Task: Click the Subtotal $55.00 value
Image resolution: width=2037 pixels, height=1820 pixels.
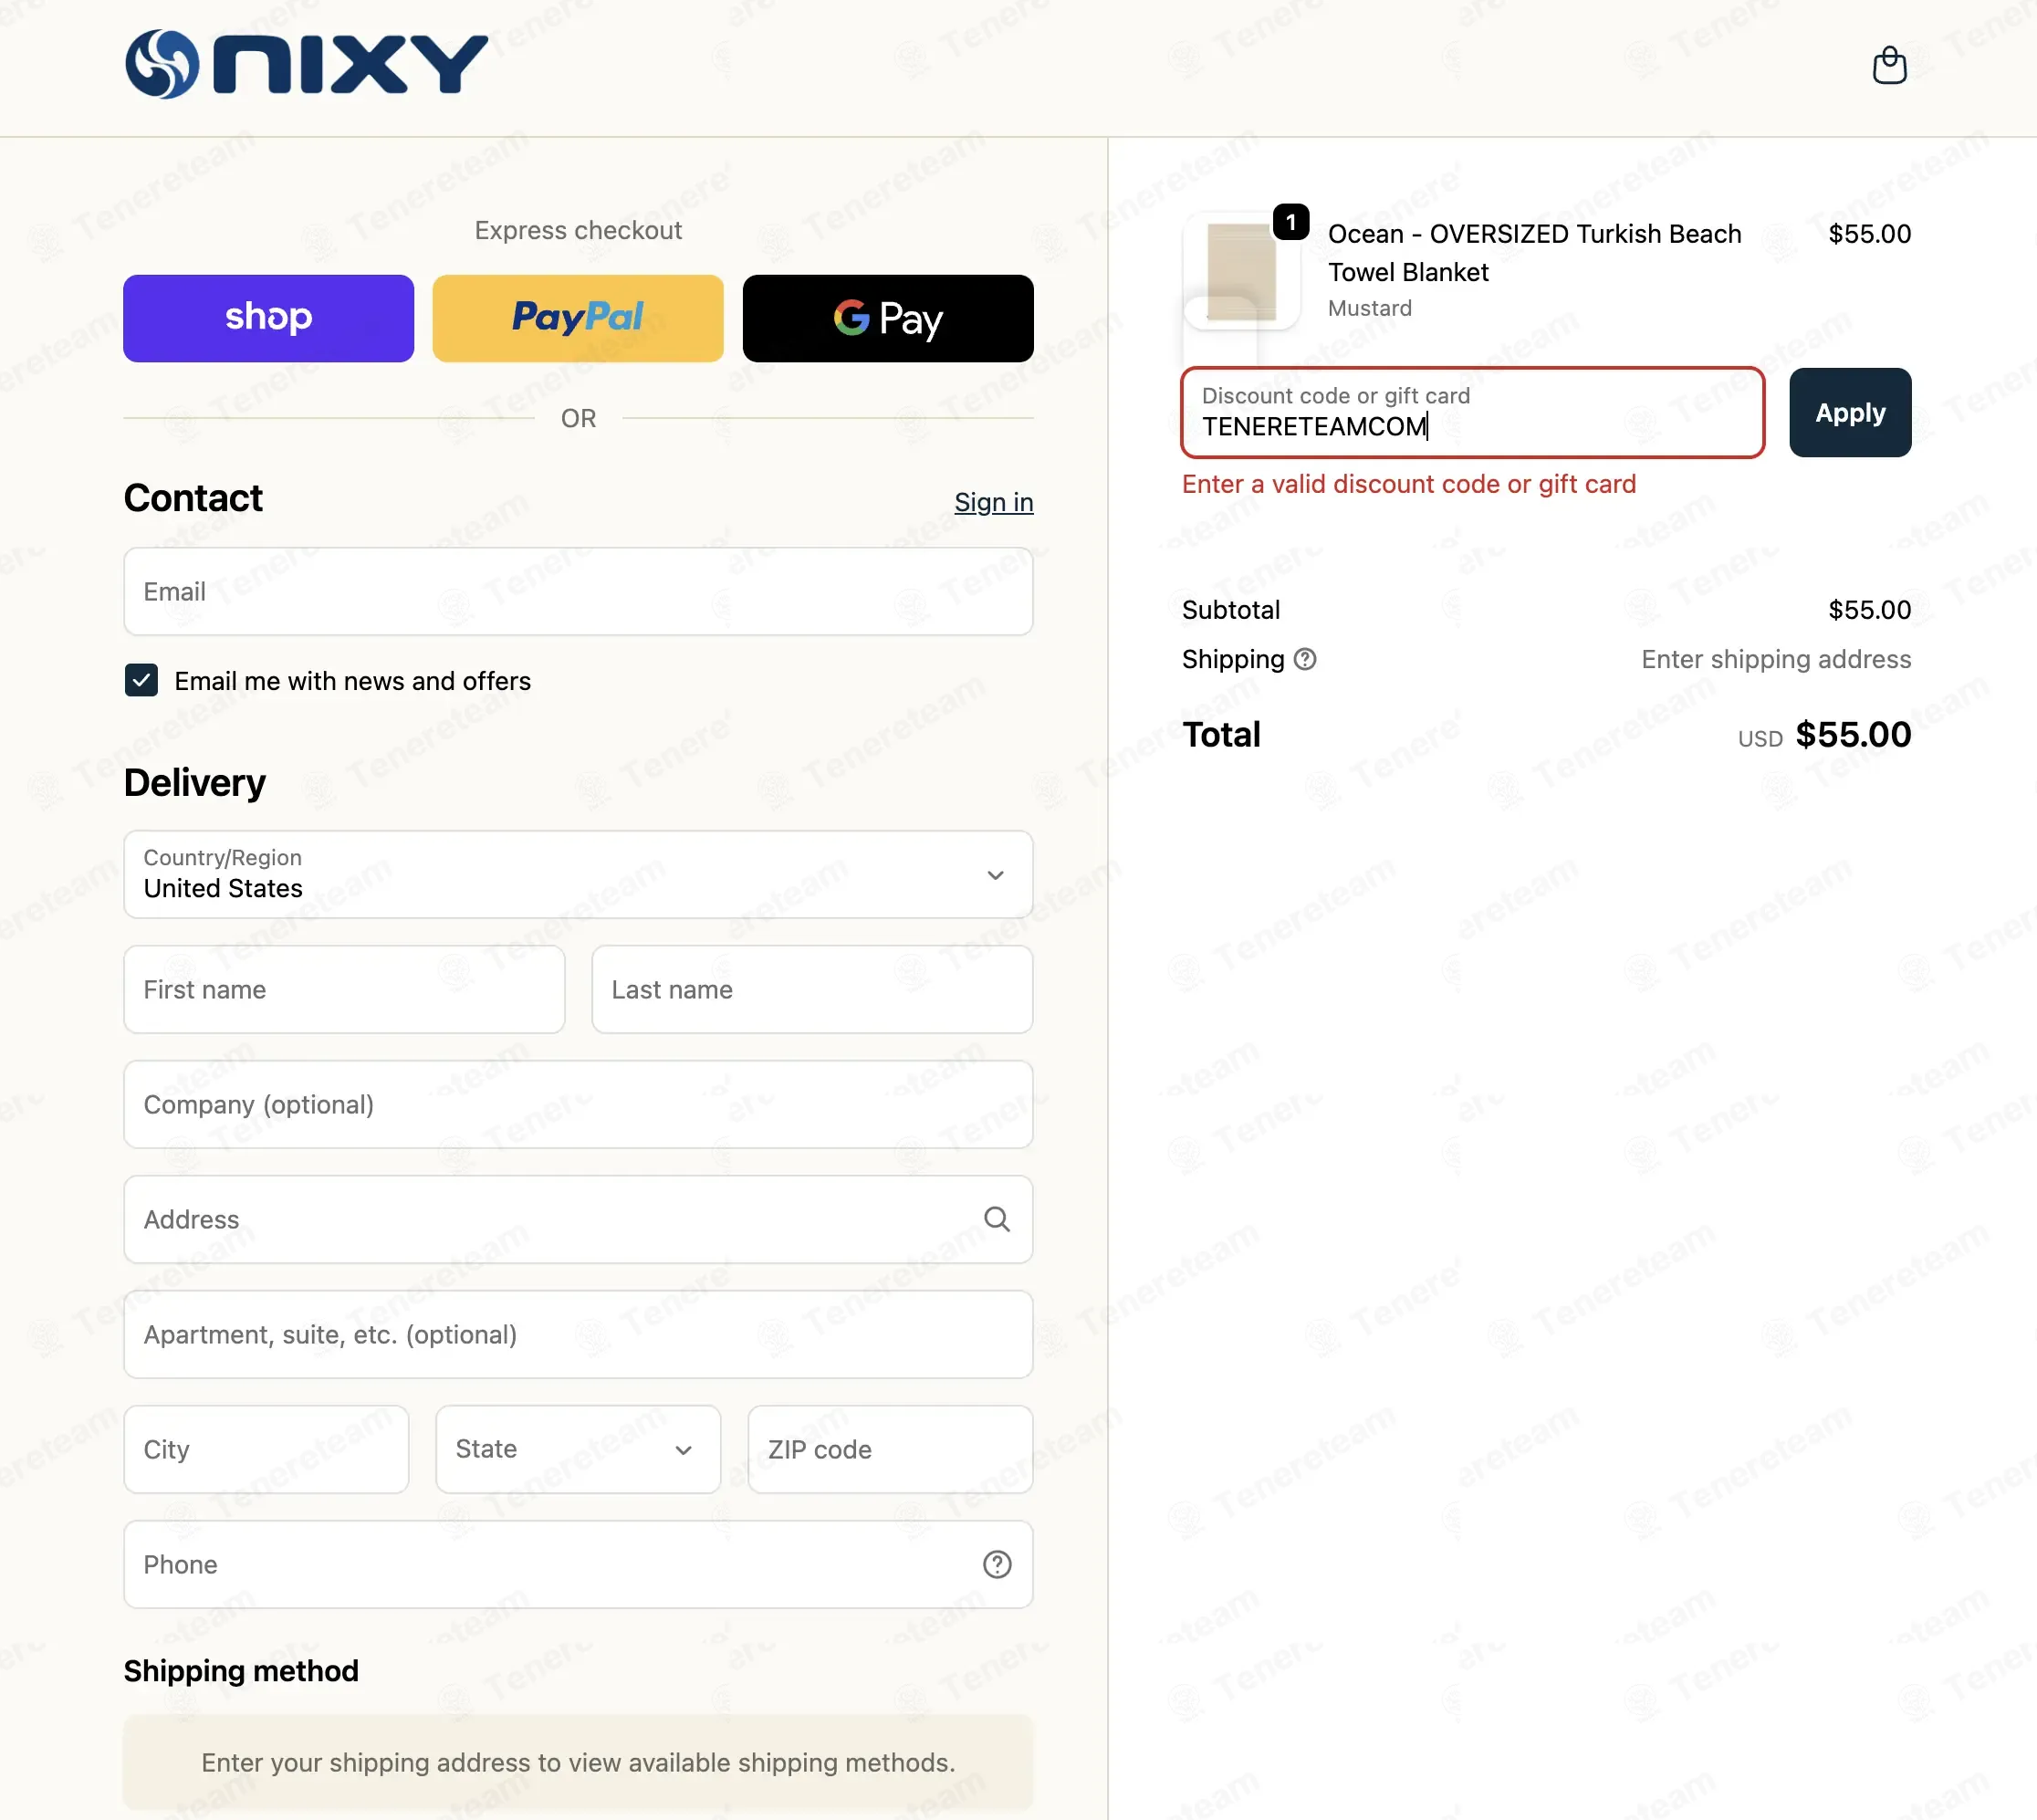Action: 1869,610
